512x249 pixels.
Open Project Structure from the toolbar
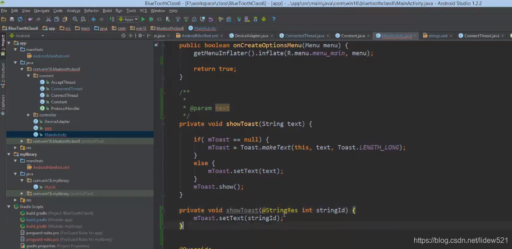tap(229, 19)
